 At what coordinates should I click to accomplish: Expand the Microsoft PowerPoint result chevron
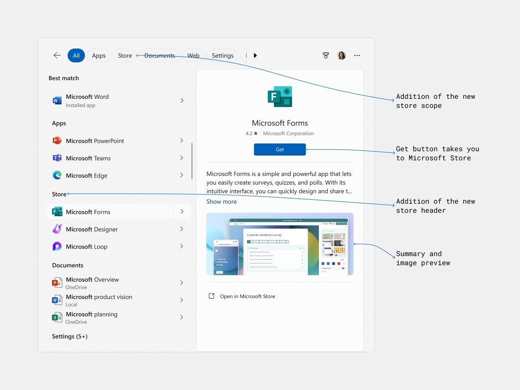coord(182,141)
